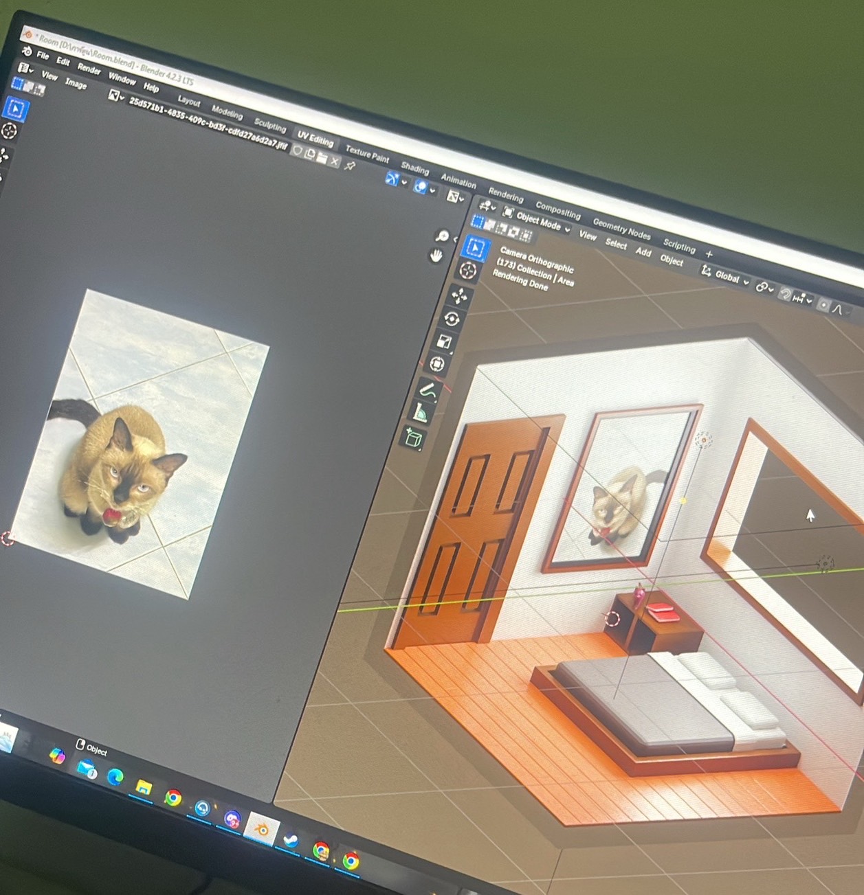
Task: Open the snapping options dropdown
Action: [802, 299]
